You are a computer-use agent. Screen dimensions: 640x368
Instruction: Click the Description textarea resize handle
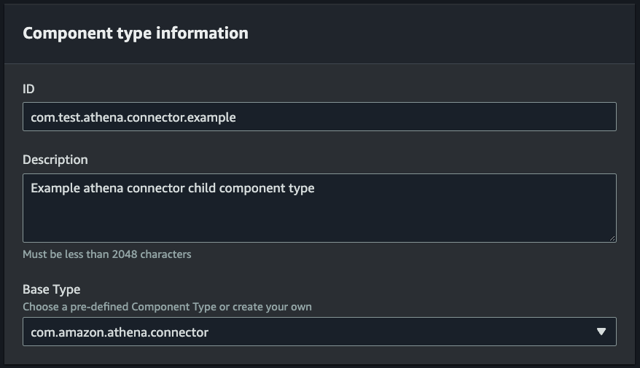point(612,238)
